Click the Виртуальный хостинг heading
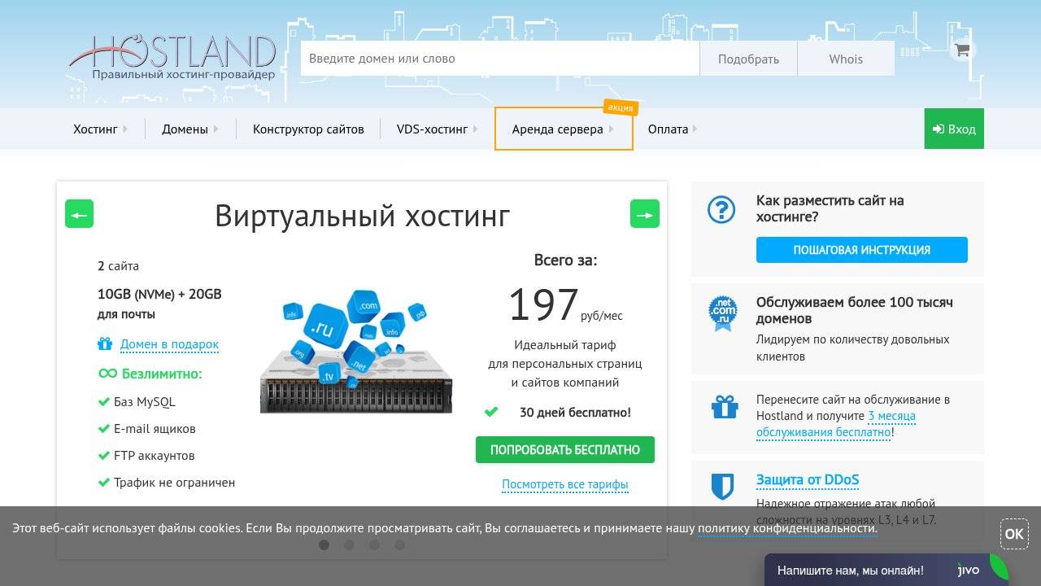This screenshot has width=1041, height=586. [x=363, y=216]
